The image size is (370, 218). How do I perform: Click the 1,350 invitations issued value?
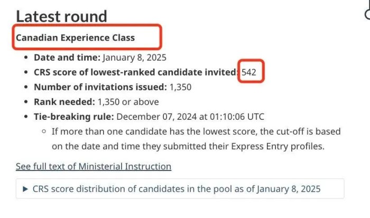[180, 87]
